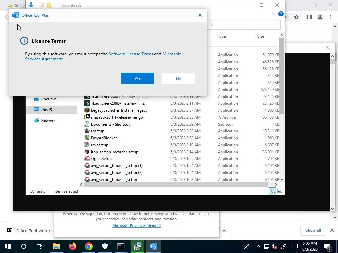Click Show all downloads button in Chrome
The width and height of the screenshot is (338, 253).
point(313,230)
